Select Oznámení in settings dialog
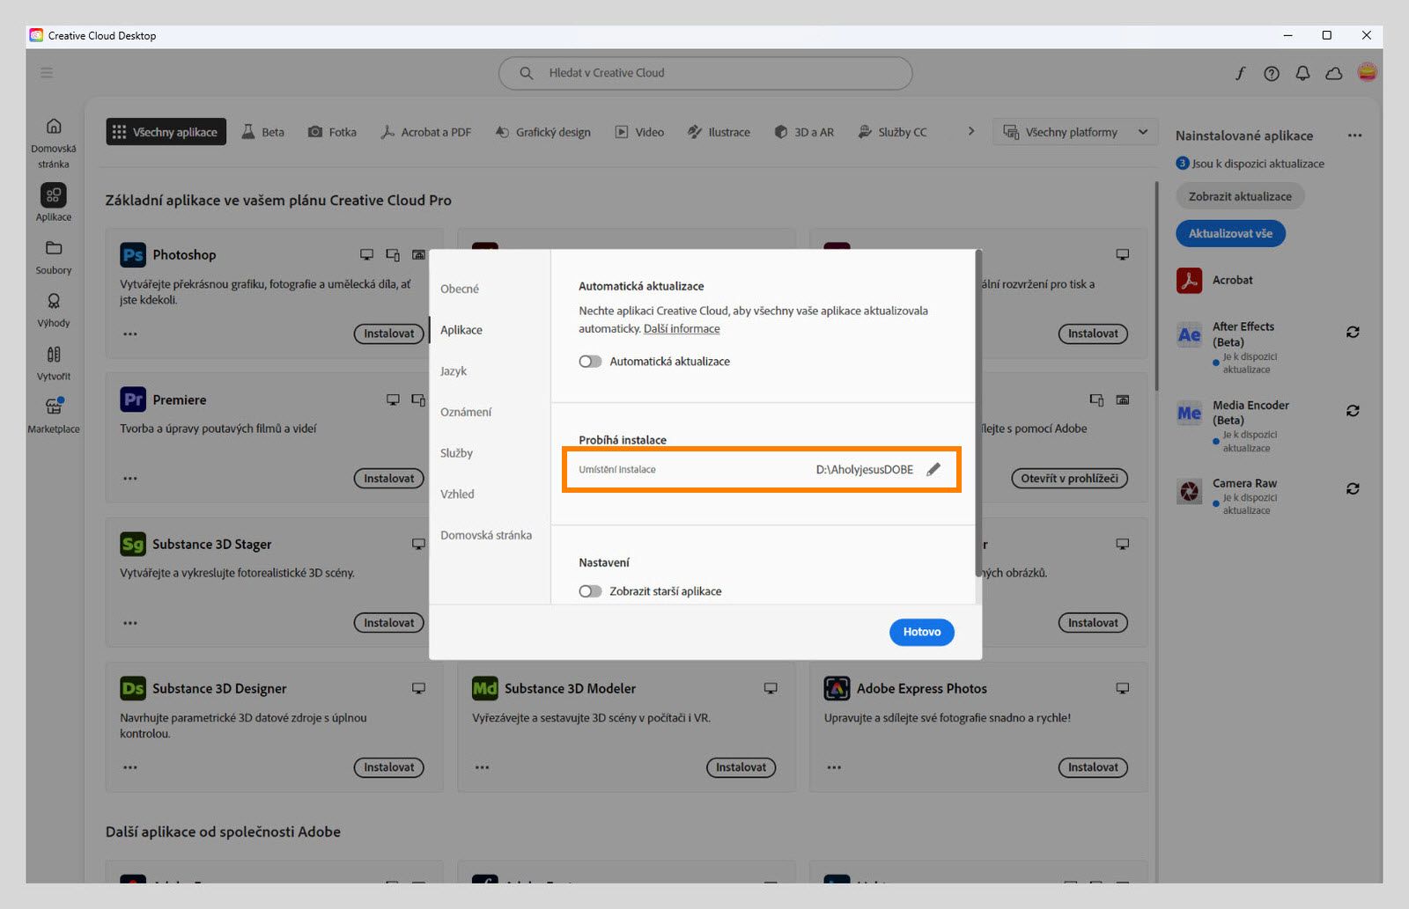 tap(466, 412)
